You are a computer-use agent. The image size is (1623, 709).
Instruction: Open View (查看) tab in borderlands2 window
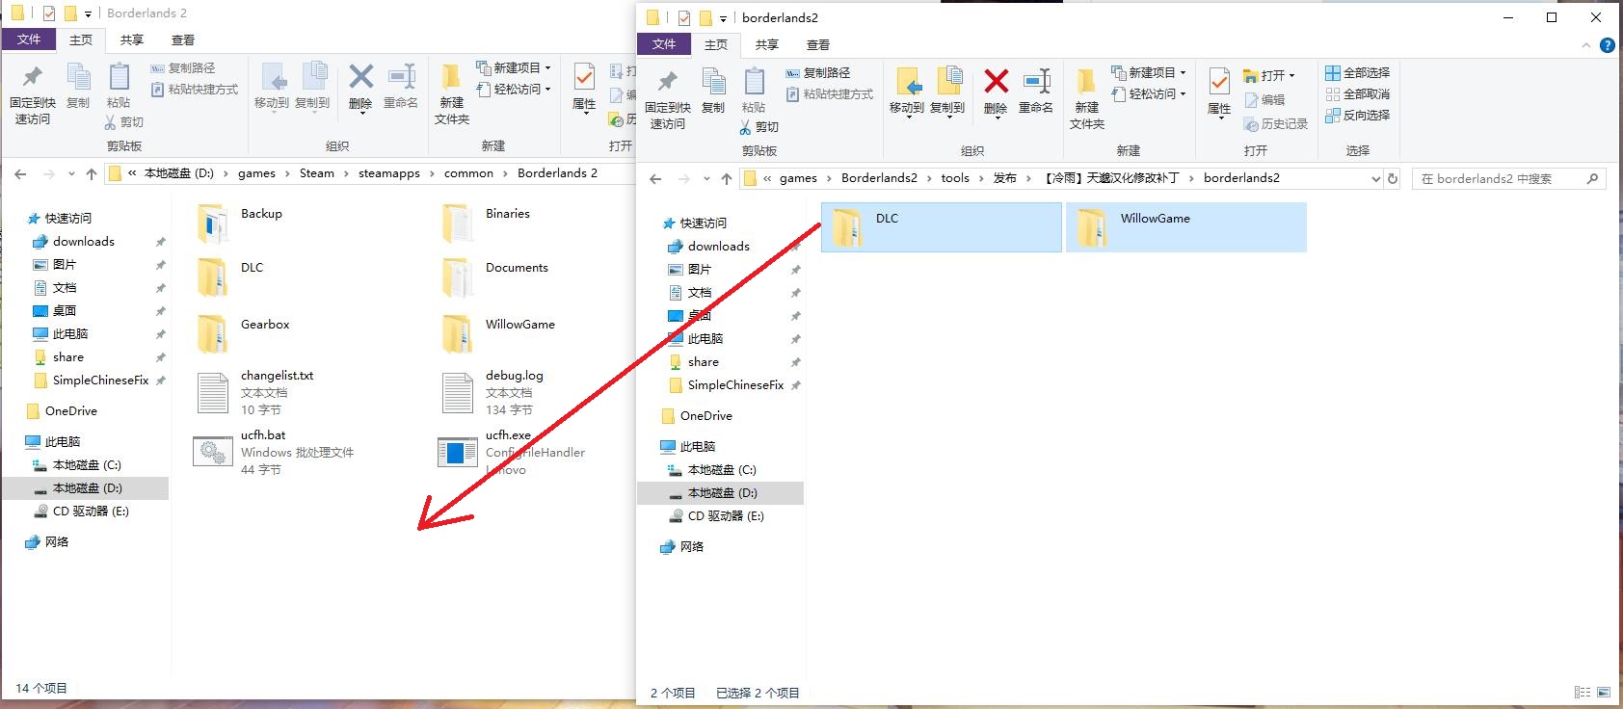[x=818, y=44]
